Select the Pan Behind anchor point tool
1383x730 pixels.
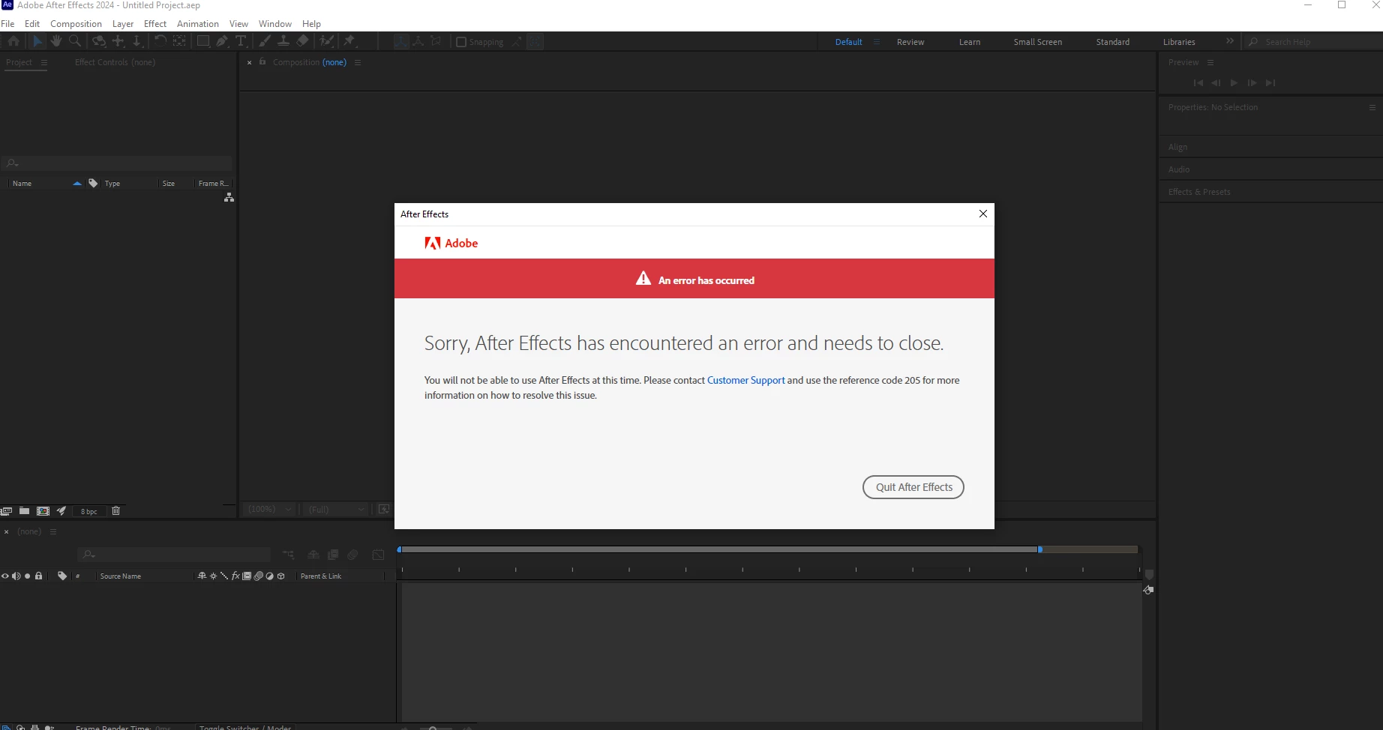click(x=179, y=41)
